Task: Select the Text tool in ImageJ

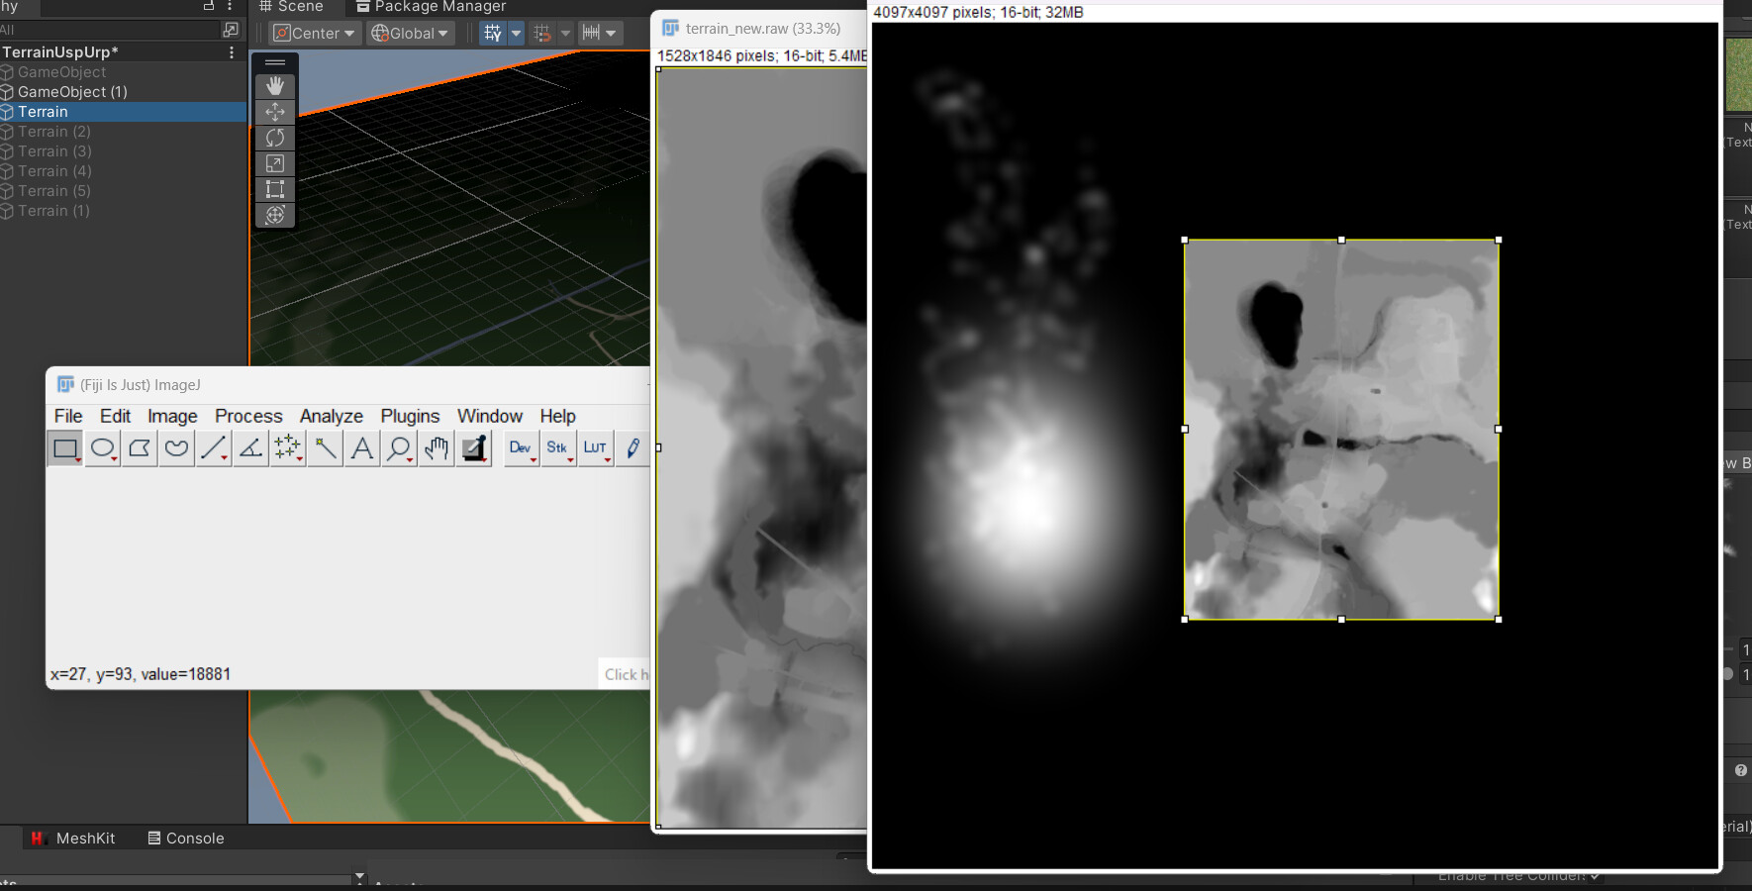Action: click(361, 448)
